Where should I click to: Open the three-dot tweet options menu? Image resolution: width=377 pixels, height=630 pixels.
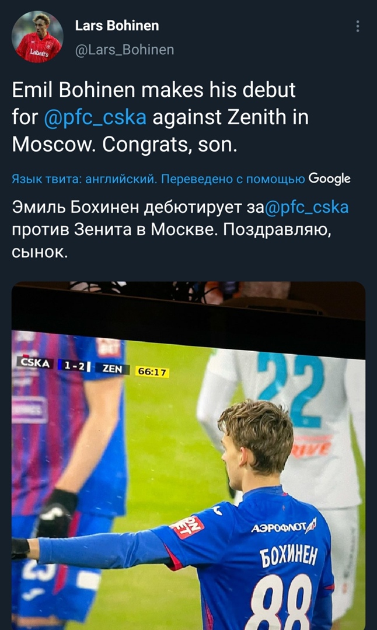(357, 26)
